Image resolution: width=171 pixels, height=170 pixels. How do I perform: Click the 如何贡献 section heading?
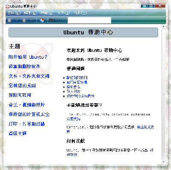click(x=76, y=141)
